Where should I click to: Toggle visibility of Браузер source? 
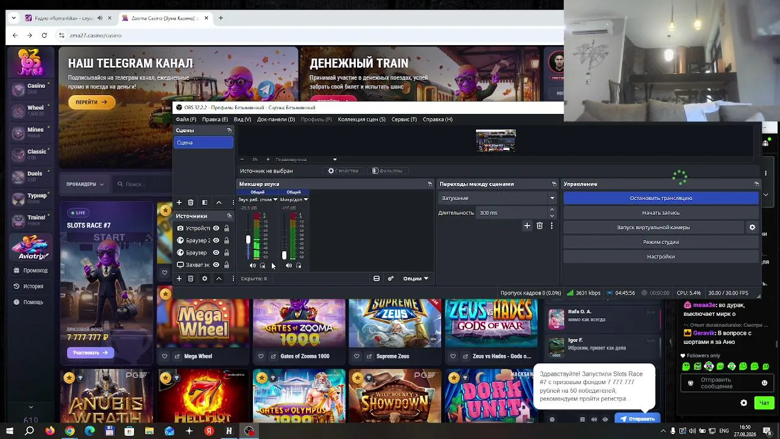point(216,253)
